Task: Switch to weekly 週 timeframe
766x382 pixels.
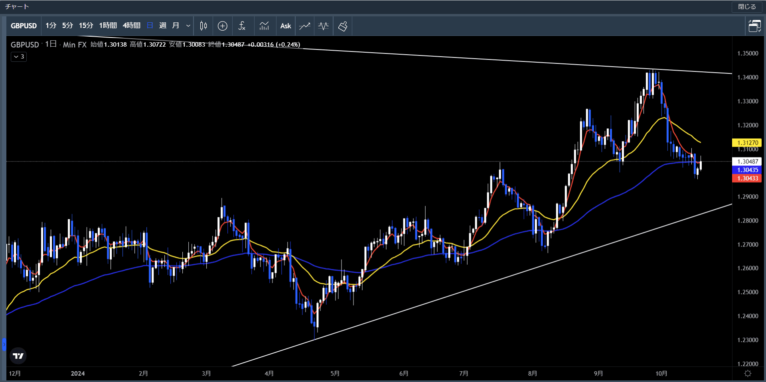Action: tap(163, 26)
